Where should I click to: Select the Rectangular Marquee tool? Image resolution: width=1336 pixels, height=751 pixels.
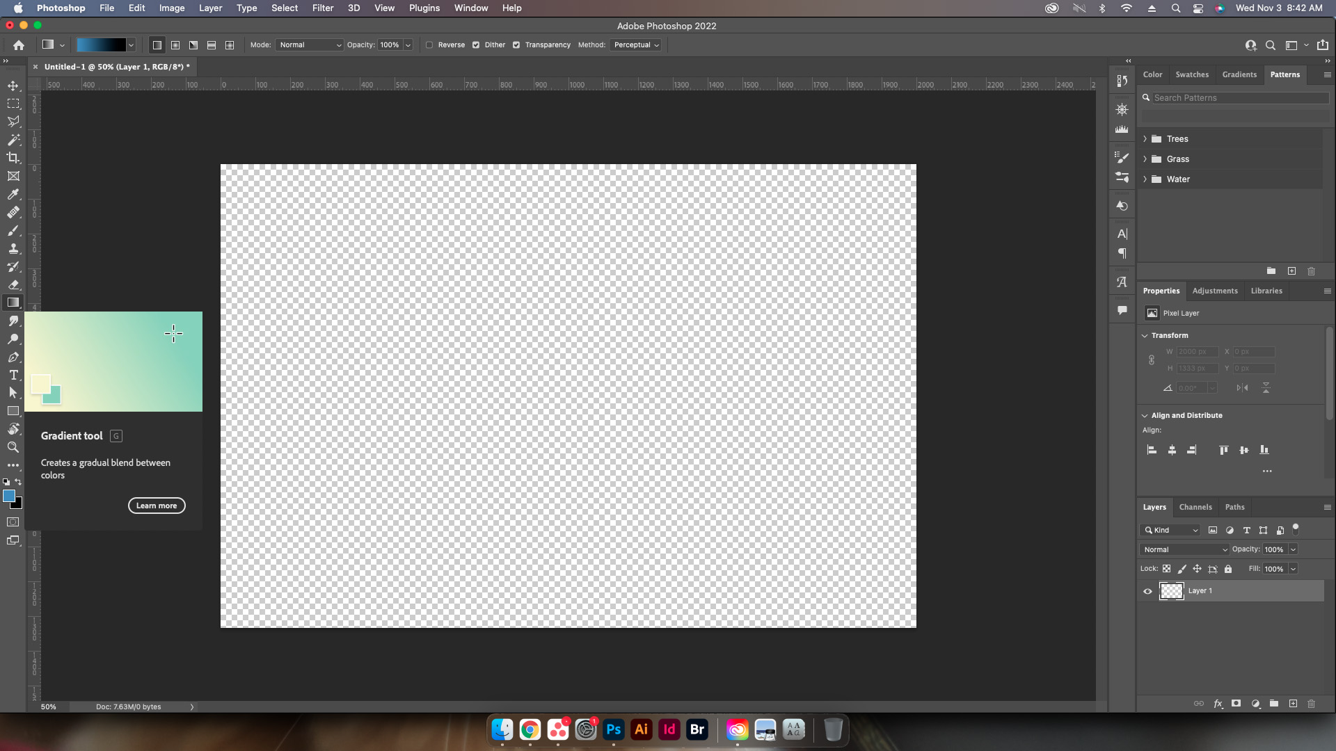coord(13,104)
